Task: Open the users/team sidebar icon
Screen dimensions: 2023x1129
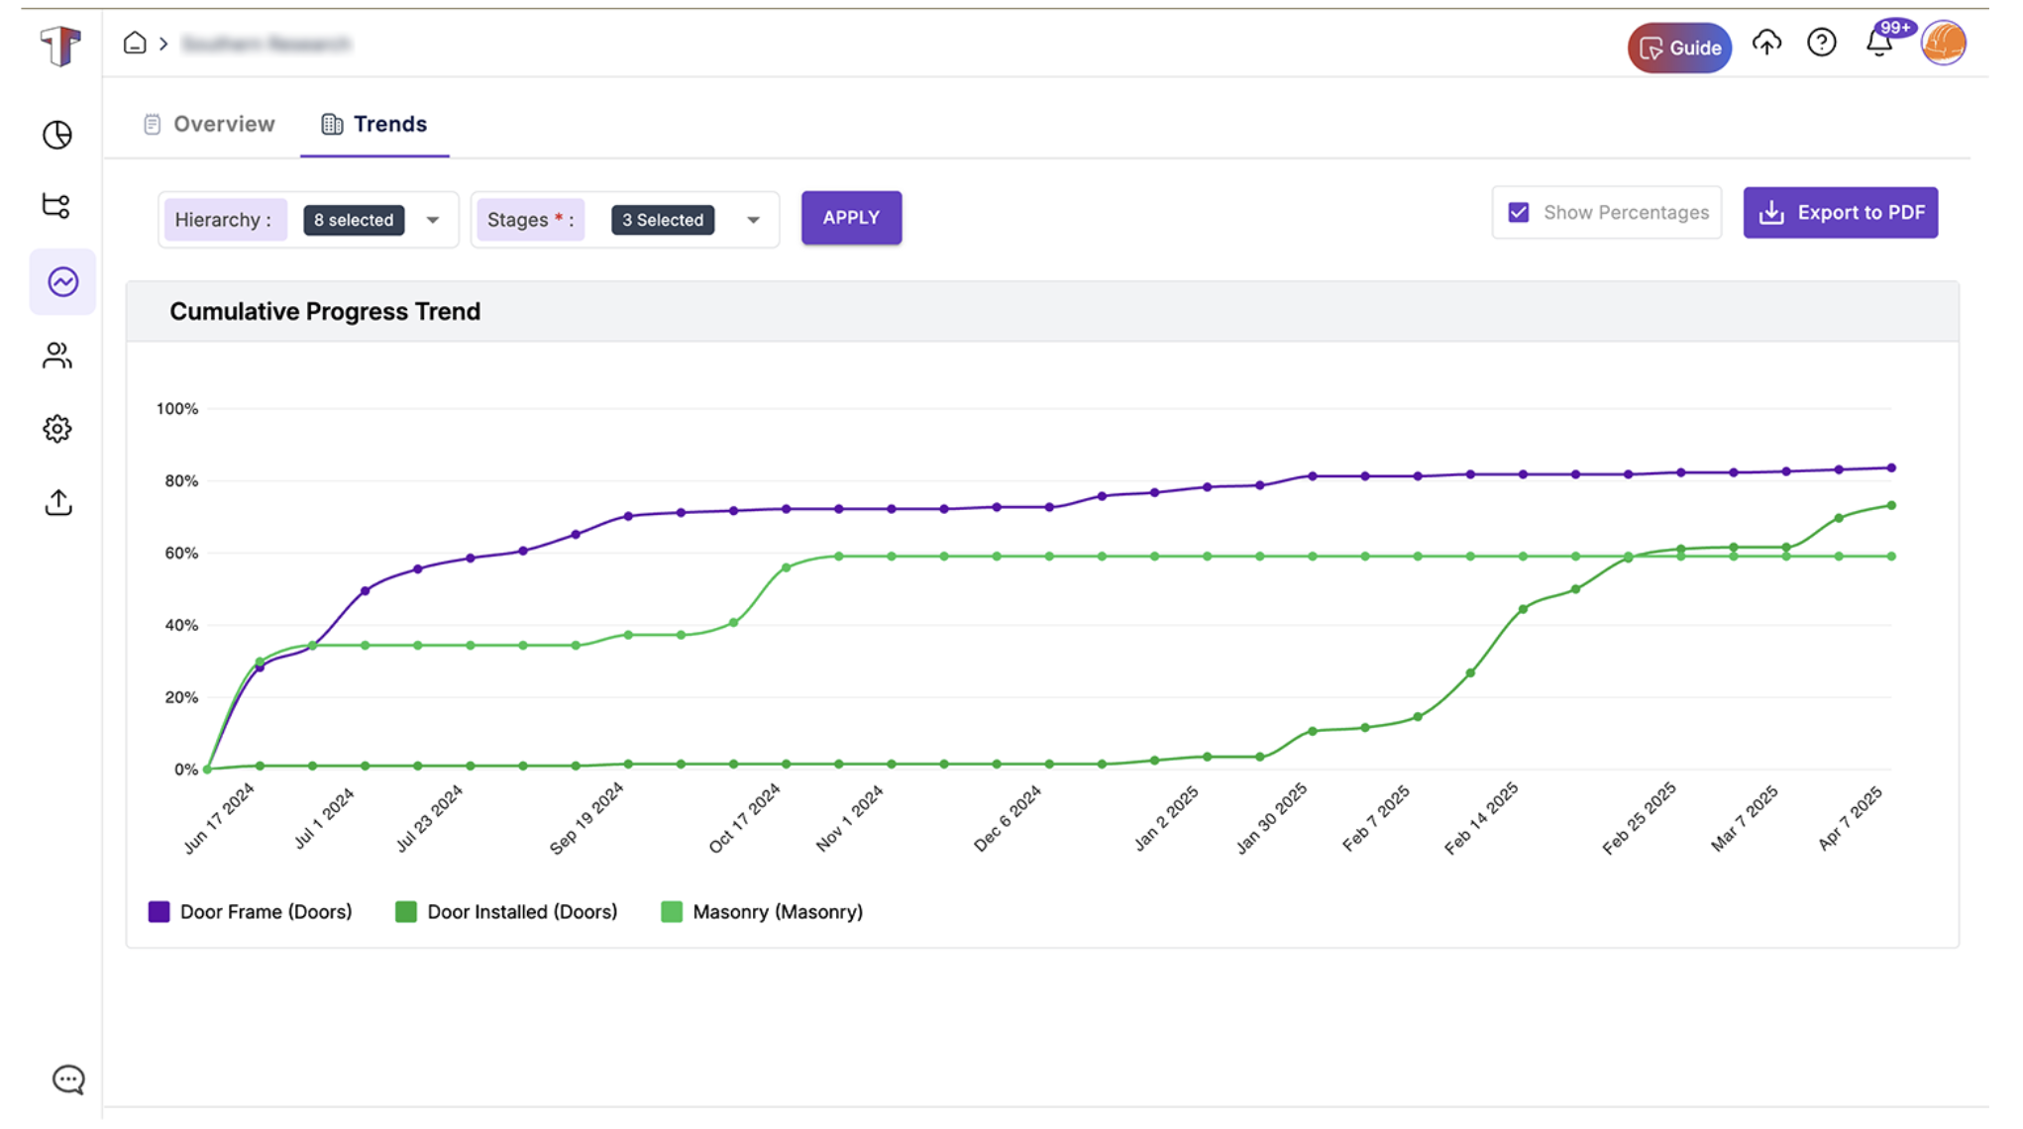Action: (57, 356)
